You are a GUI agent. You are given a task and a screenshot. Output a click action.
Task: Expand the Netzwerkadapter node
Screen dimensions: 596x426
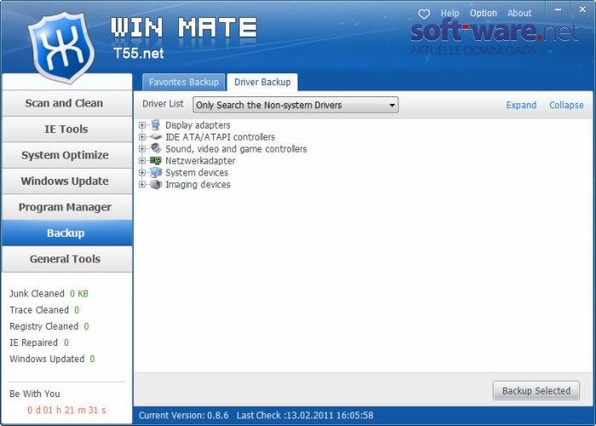142,161
